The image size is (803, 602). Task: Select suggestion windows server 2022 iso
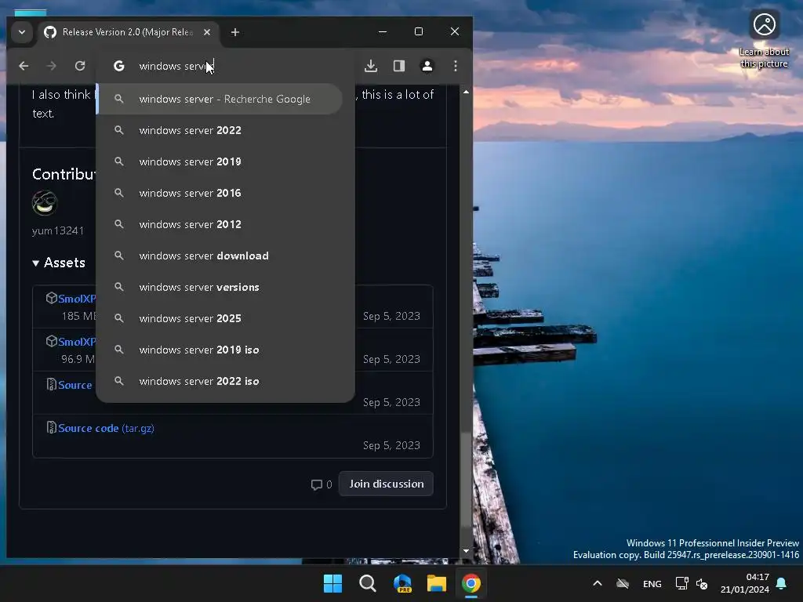click(220, 382)
